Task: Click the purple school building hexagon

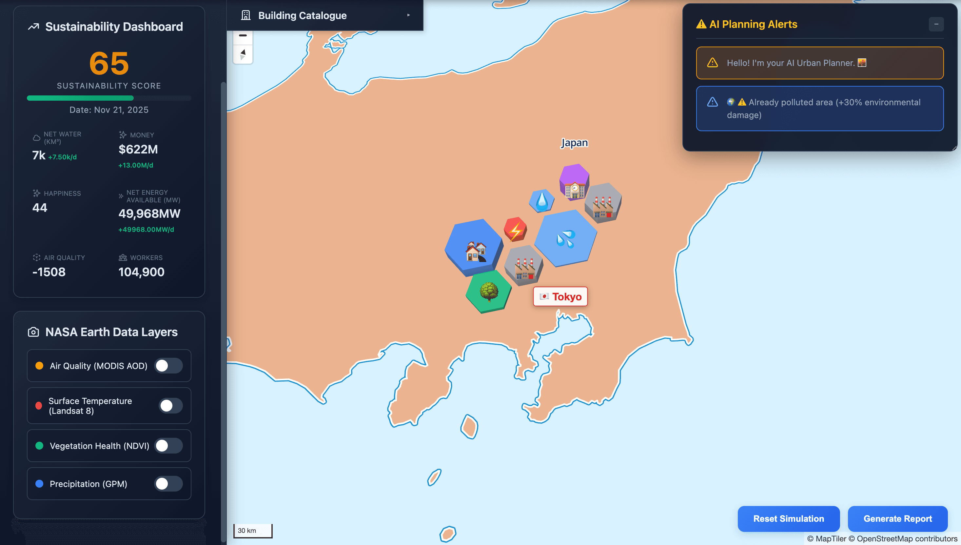Action: (574, 182)
